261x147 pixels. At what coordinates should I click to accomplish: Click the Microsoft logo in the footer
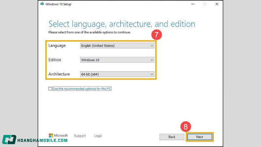coord(58,136)
